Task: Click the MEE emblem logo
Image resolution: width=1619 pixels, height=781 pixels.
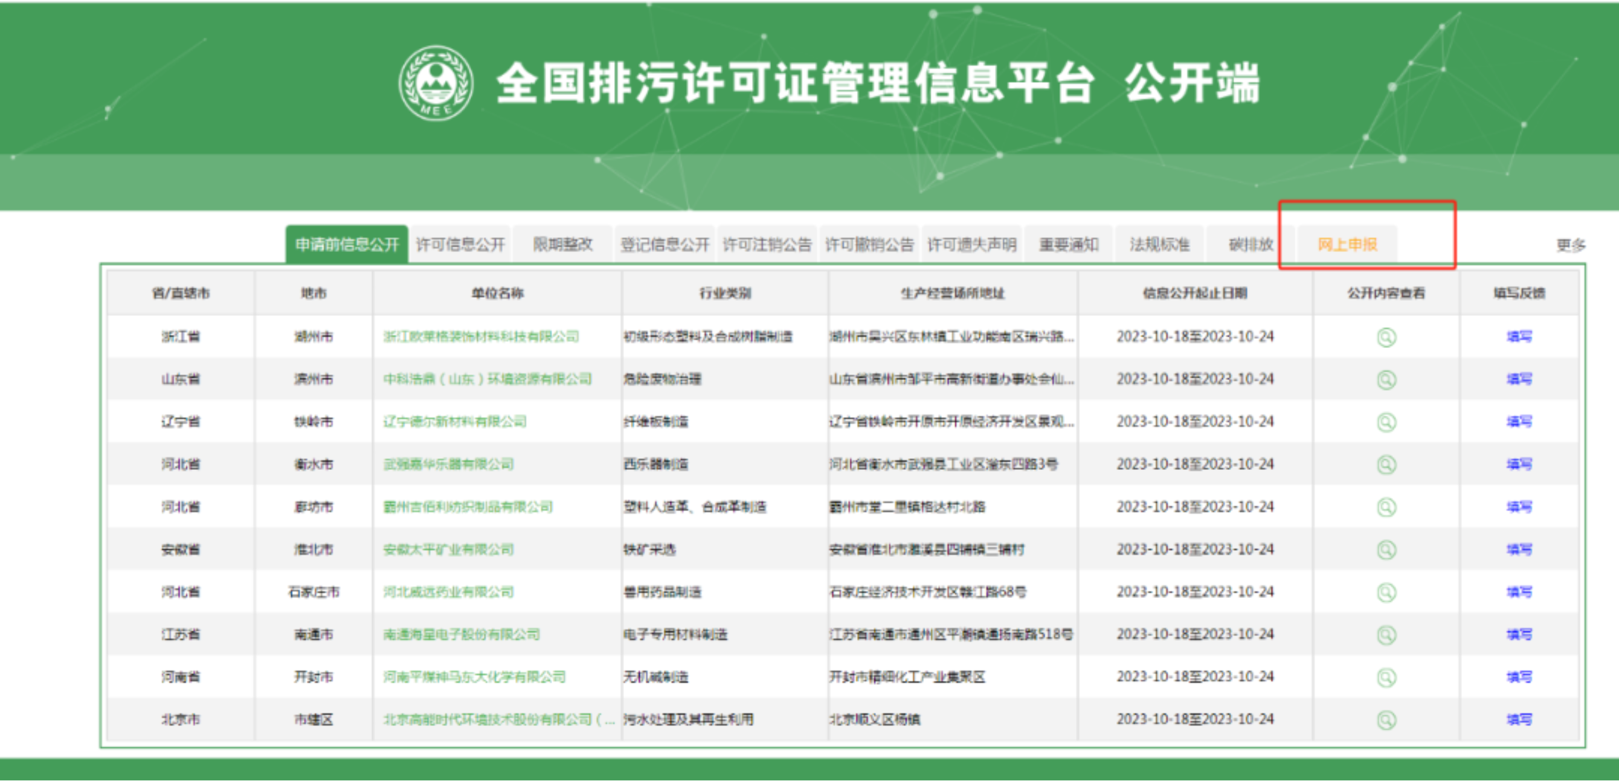Action: click(436, 83)
